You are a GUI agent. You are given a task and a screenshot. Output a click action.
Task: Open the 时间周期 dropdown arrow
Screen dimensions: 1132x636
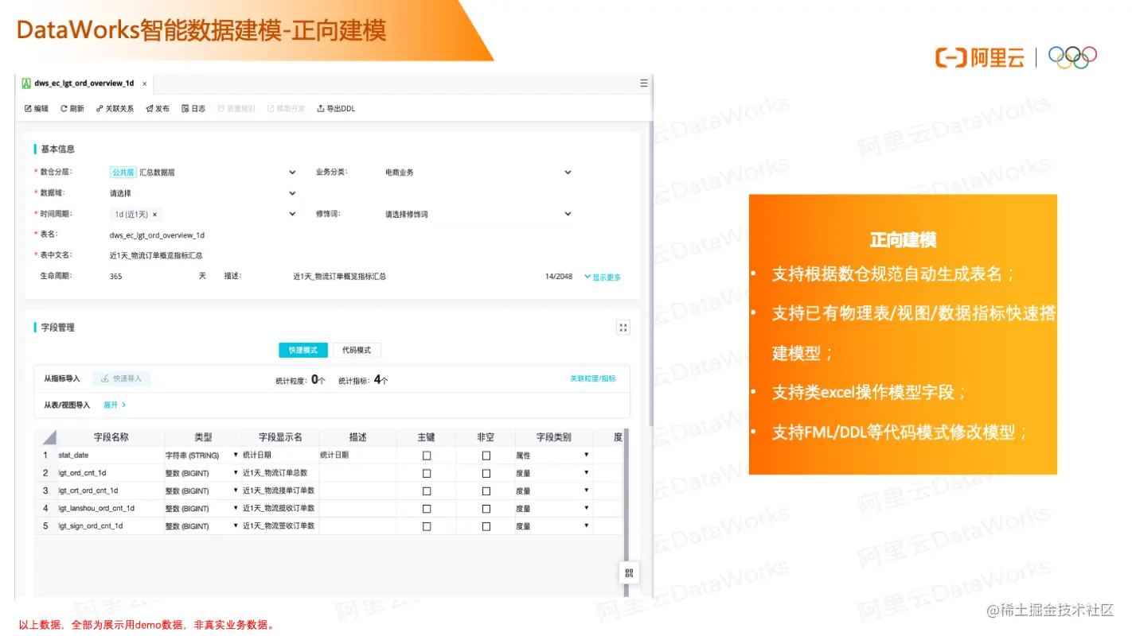(x=292, y=214)
